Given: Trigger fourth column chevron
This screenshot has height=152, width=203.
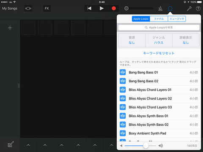Looking at the screenshot, I should pos(78,145).
